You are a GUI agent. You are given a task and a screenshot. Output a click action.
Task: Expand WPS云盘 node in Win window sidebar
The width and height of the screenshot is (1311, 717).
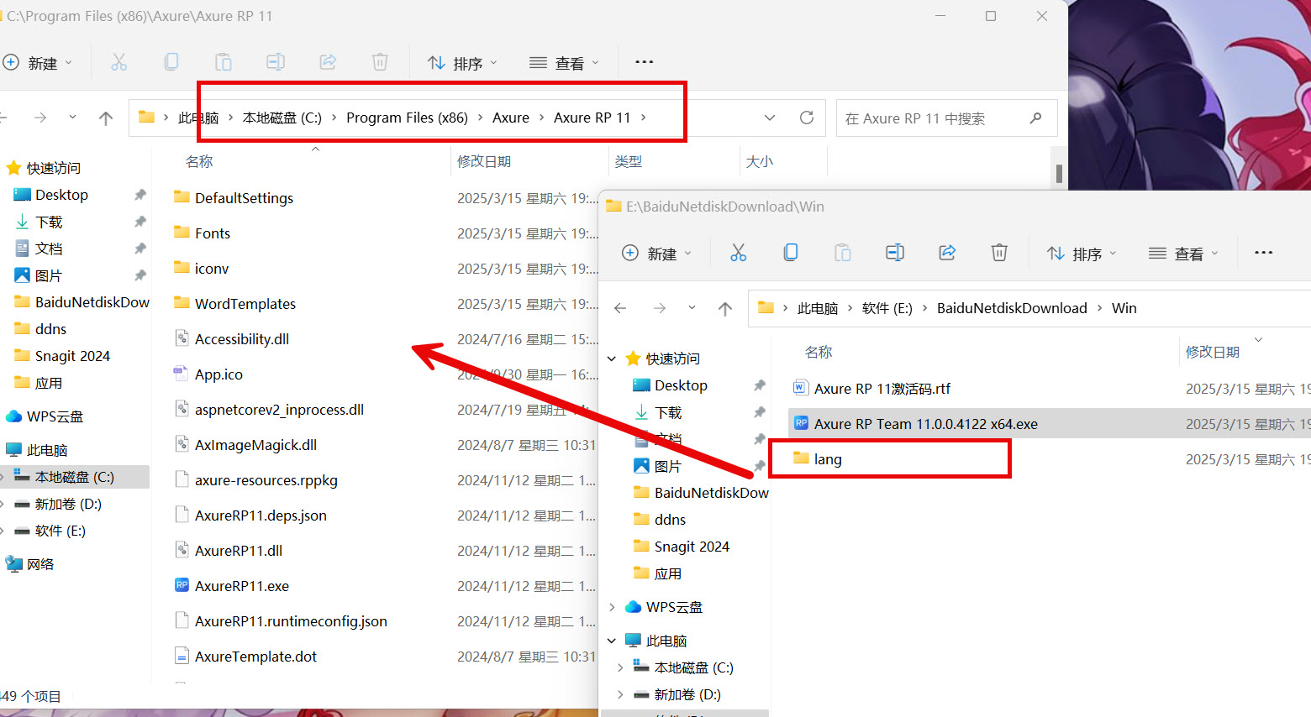(x=612, y=607)
